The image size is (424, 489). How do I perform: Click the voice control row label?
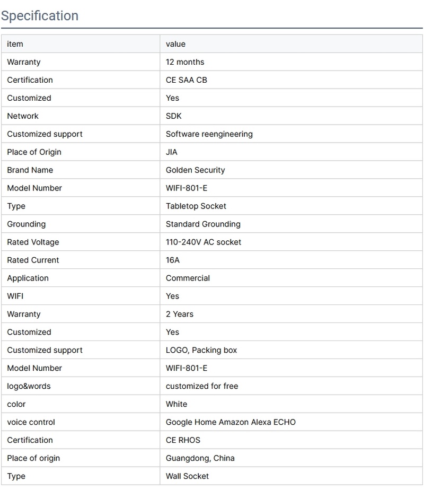click(31, 423)
